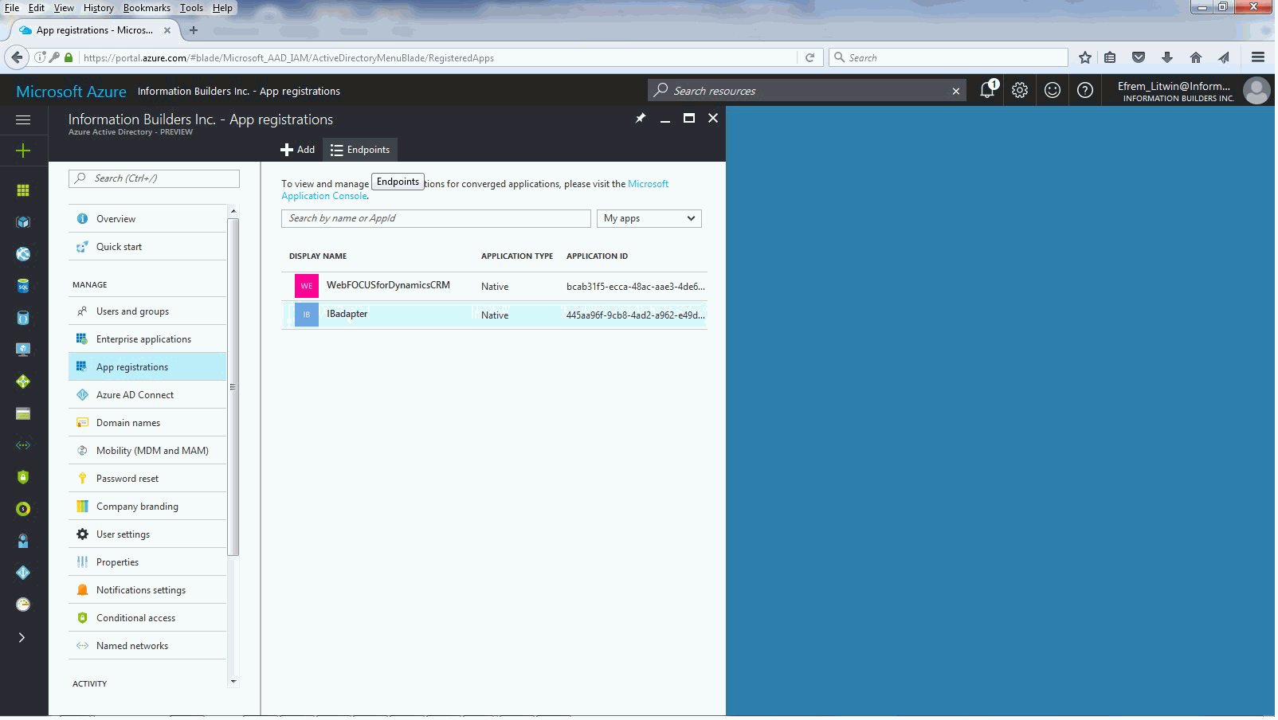Open History menu
1278x720 pixels.
99,8
